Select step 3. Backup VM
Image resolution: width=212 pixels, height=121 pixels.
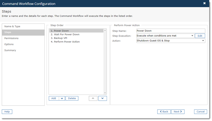click(x=76, y=38)
